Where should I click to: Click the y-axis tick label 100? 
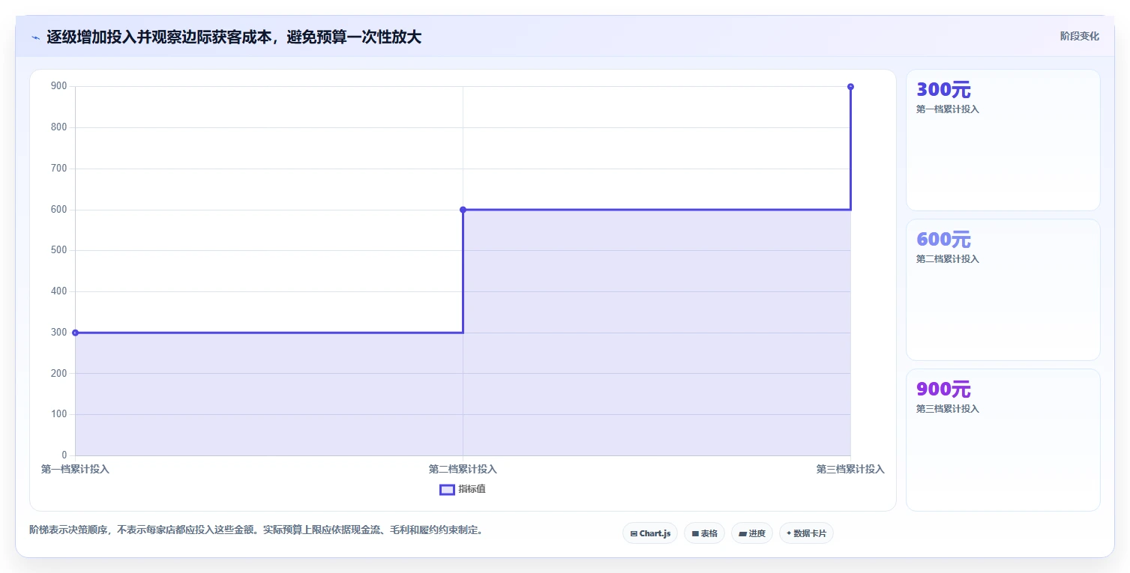pyautogui.click(x=59, y=414)
